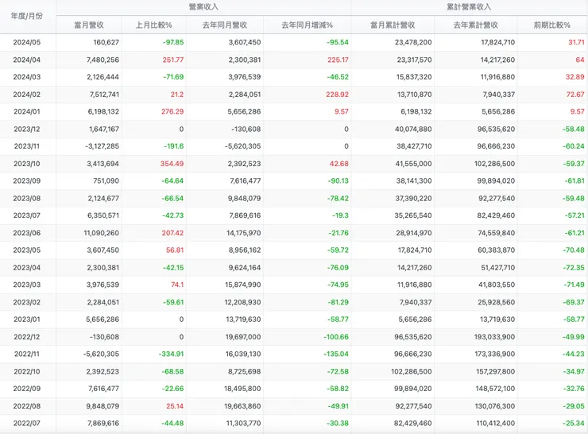Click the 31.71 period comparison value
This screenshot has height=434, width=588.
pyautogui.click(x=576, y=42)
